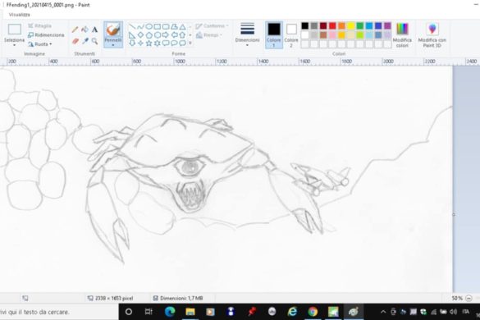Viewport: 480px width, 320px height.
Task: Select the Pencil tool
Action: [x=75, y=30]
